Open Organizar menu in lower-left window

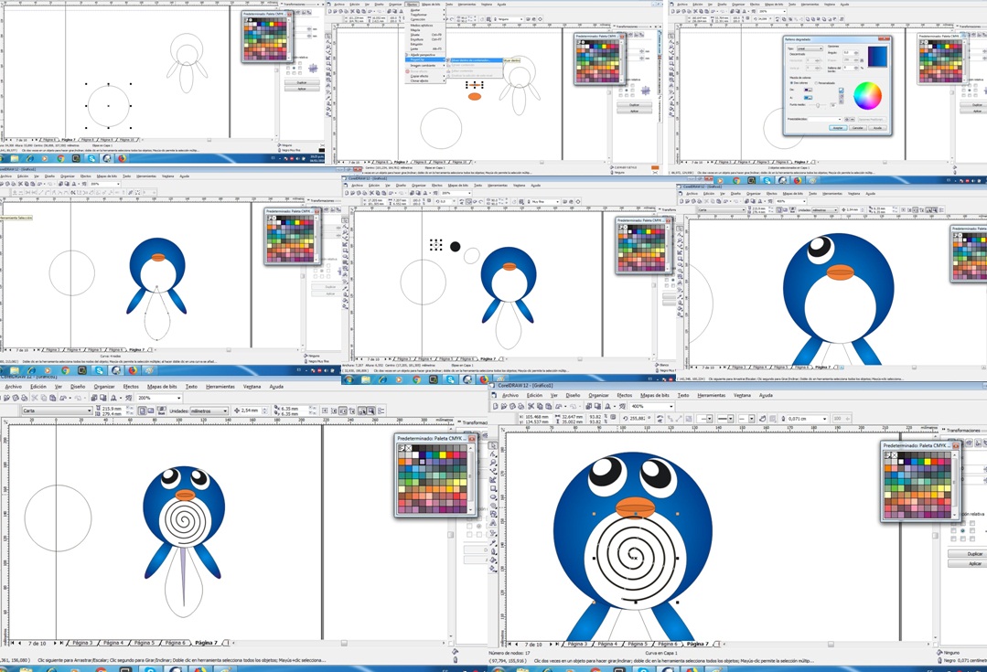click(104, 387)
